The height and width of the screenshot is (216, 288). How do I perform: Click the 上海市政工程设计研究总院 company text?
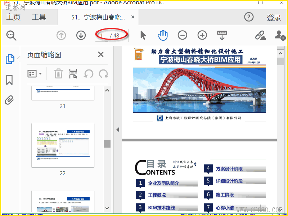click(203, 118)
